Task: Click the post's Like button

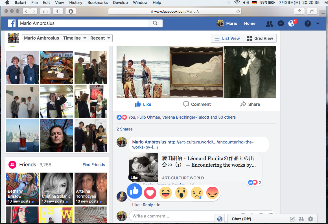Action: 143,104
